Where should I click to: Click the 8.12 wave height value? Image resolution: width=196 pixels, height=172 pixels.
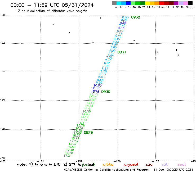pos(105,69)
